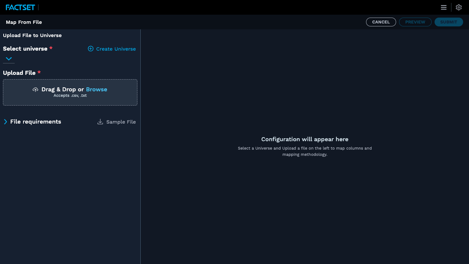Open the hamburger menu icon

(444, 7)
